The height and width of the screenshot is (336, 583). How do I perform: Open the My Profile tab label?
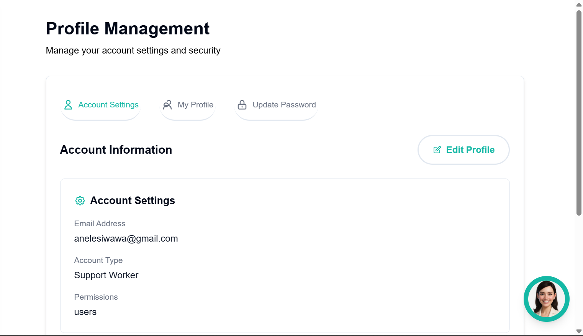click(195, 105)
